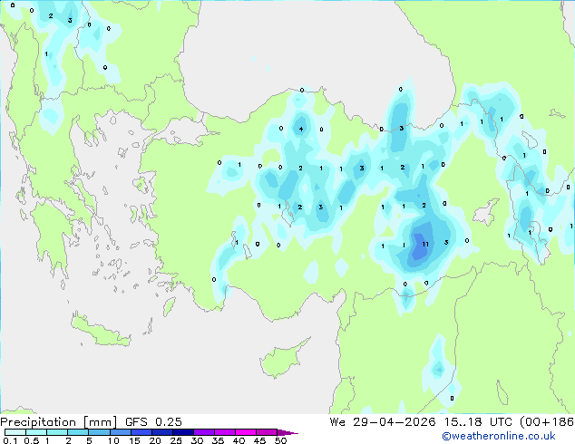Click the 11 mm precipitation value on map
This screenshot has height=444, width=575.
tap(425, 244)
